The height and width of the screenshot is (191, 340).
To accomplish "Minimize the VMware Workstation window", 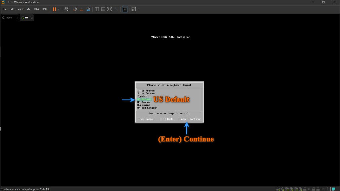I will [313, 2].
